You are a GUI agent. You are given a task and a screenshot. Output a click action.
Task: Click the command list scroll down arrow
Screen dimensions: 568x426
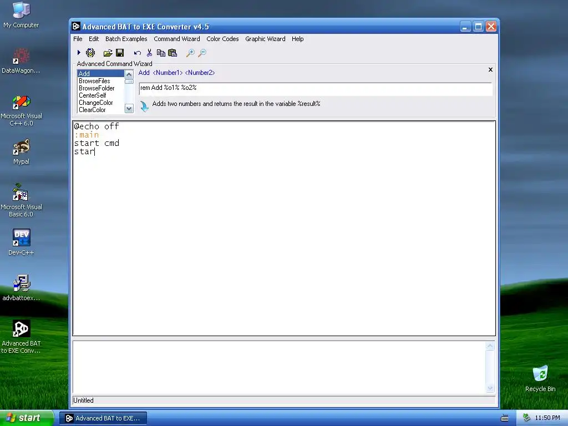coord(129,108)
